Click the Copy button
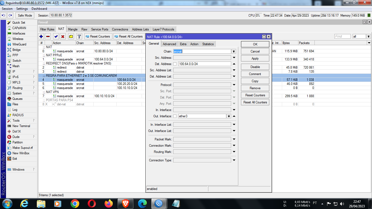The width and height of the screenshot is (372, 209). [x=255, y=81]
